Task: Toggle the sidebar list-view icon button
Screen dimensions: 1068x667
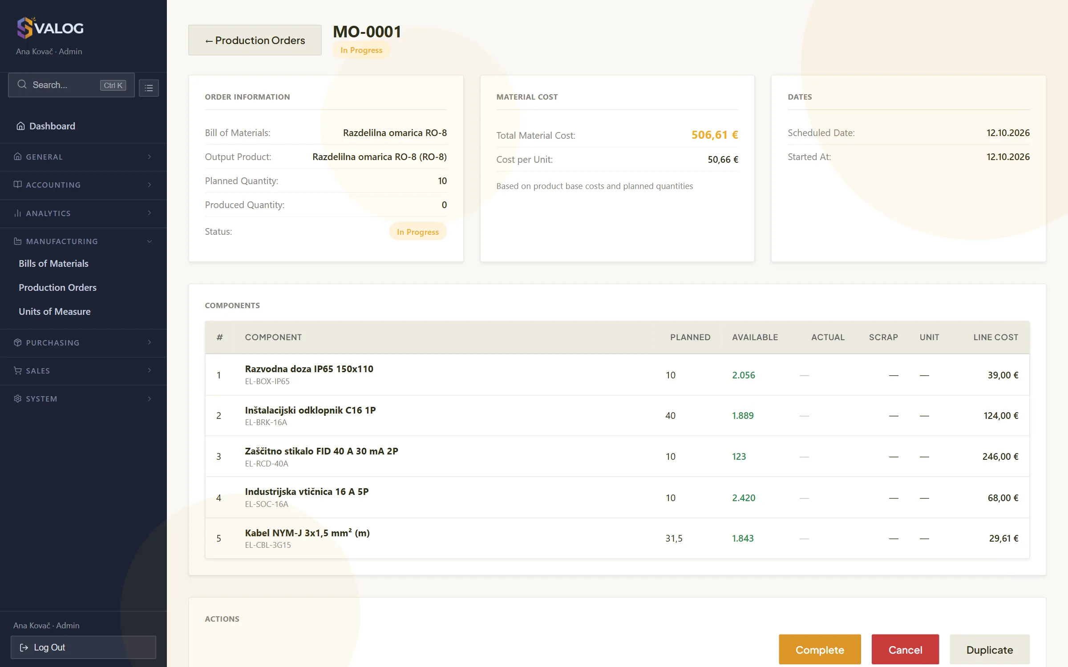Action: pos(149,88)
